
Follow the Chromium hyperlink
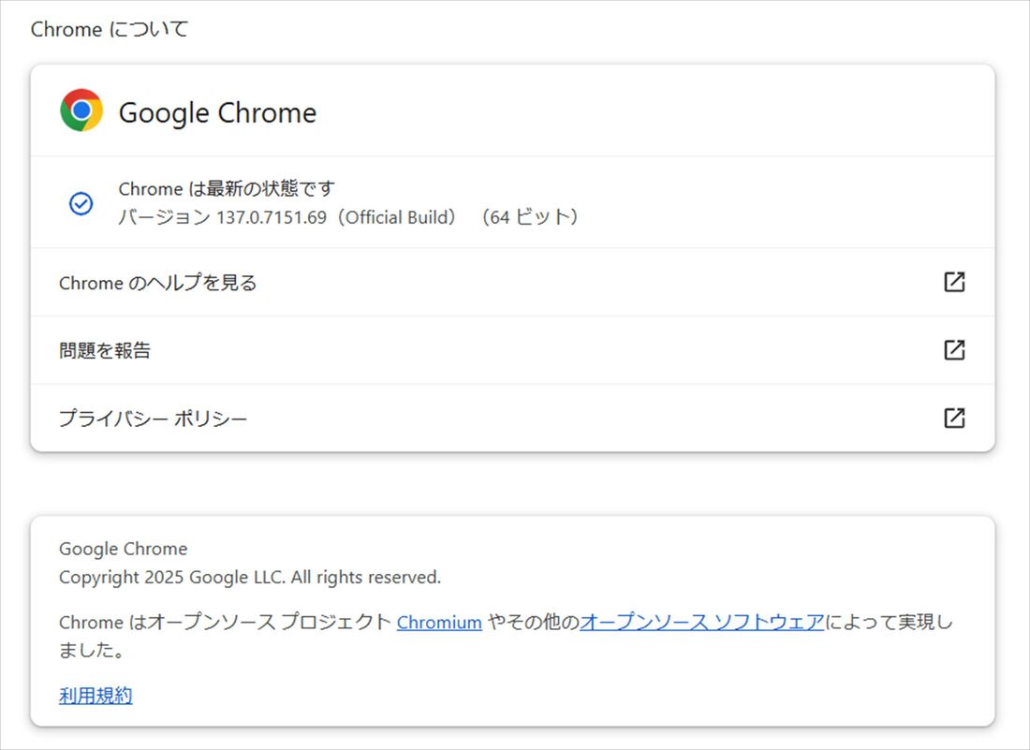click(x=439, y=622)
